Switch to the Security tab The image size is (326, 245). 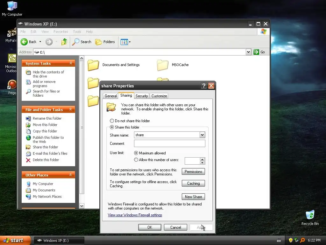pyautogui.click(x=142, y=96)
